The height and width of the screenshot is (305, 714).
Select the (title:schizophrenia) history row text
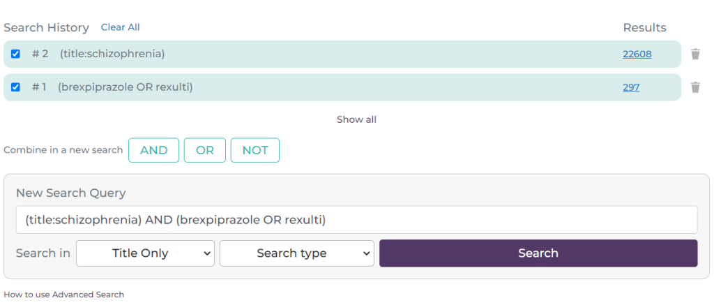tap(112, 54)
